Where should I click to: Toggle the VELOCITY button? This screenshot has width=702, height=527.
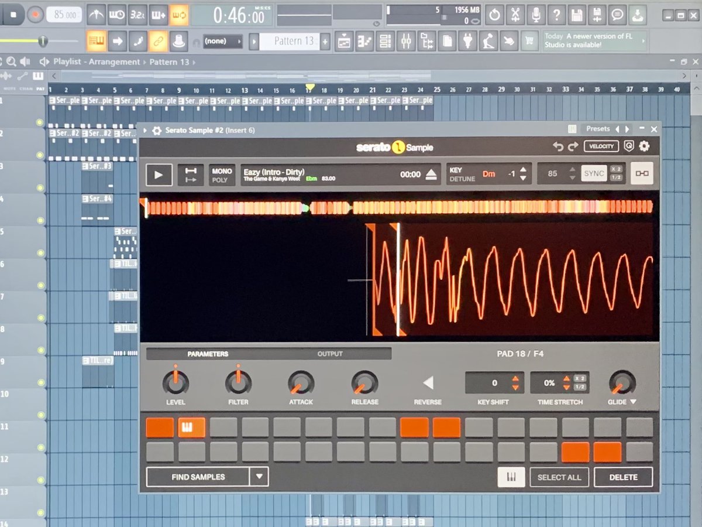[601, 146]
